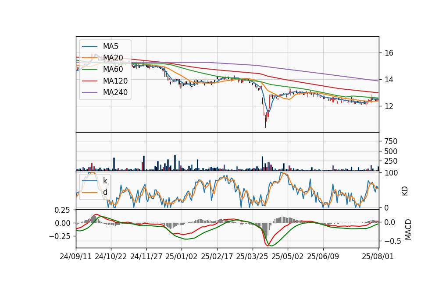Click the 24/09/11 date axis label
This screenshot has width=421, height=302.
(76, 256)
